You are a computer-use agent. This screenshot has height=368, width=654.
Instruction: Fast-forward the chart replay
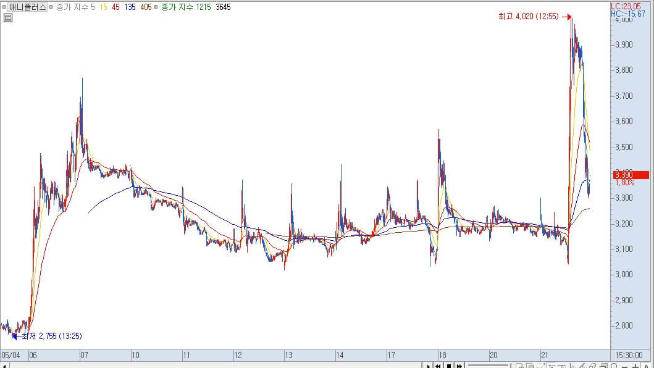[x=459, y=366]
